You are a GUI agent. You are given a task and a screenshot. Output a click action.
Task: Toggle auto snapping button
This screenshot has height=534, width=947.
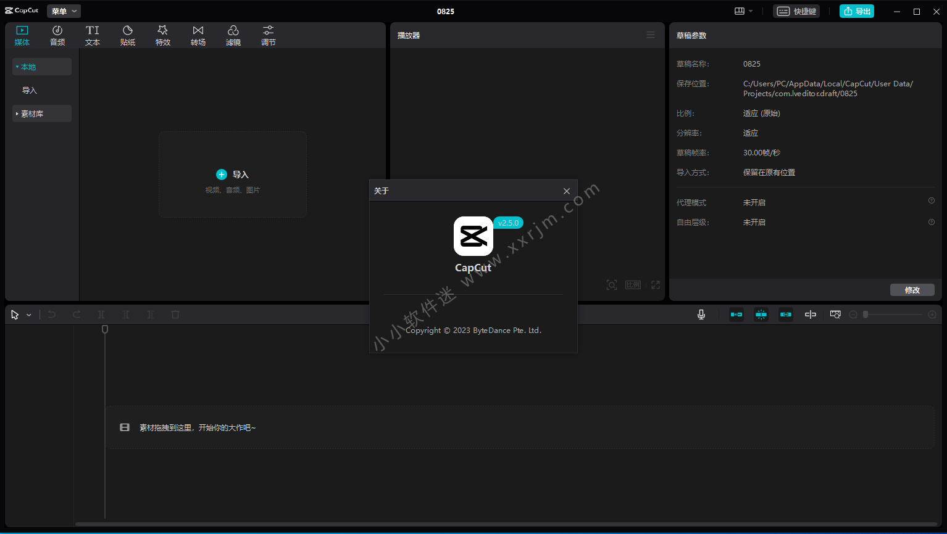click(x=761, y=314)
